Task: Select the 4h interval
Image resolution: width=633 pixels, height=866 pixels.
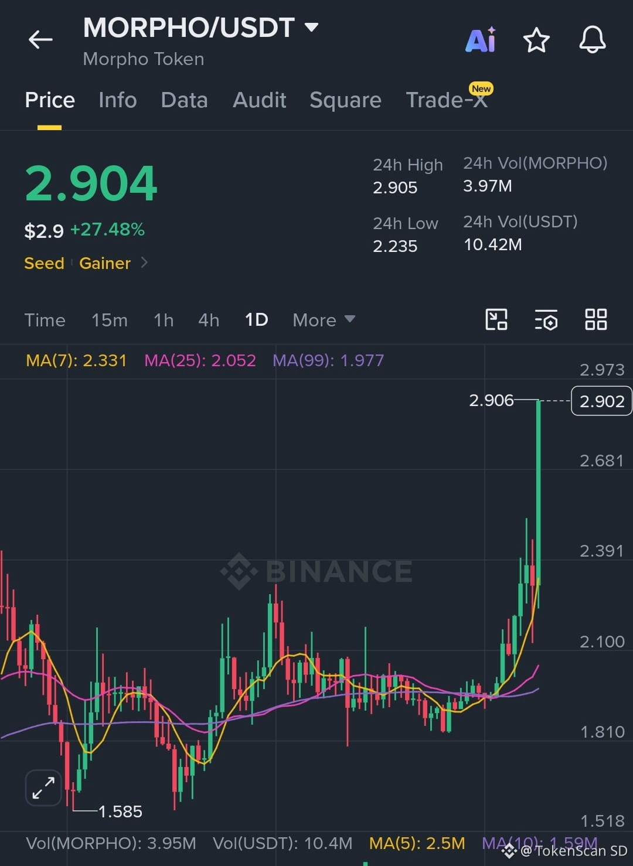Action: coord(209,320)
